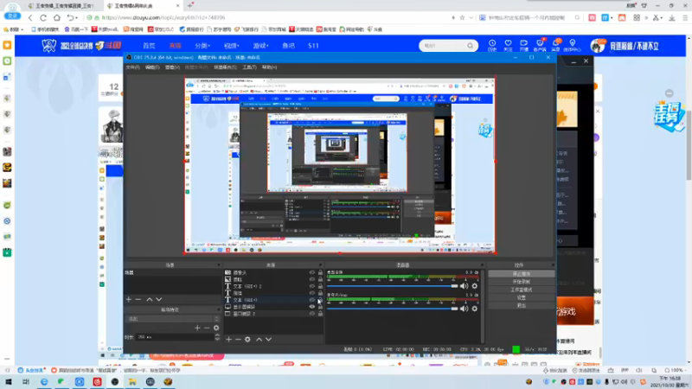Viewport: 692px width, 389px height.
Task: Open Douyu messages icon in the header
Action: pos(556,45)
